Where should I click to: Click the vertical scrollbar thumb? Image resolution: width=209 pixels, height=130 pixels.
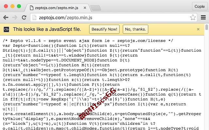[x=207, y=27]
